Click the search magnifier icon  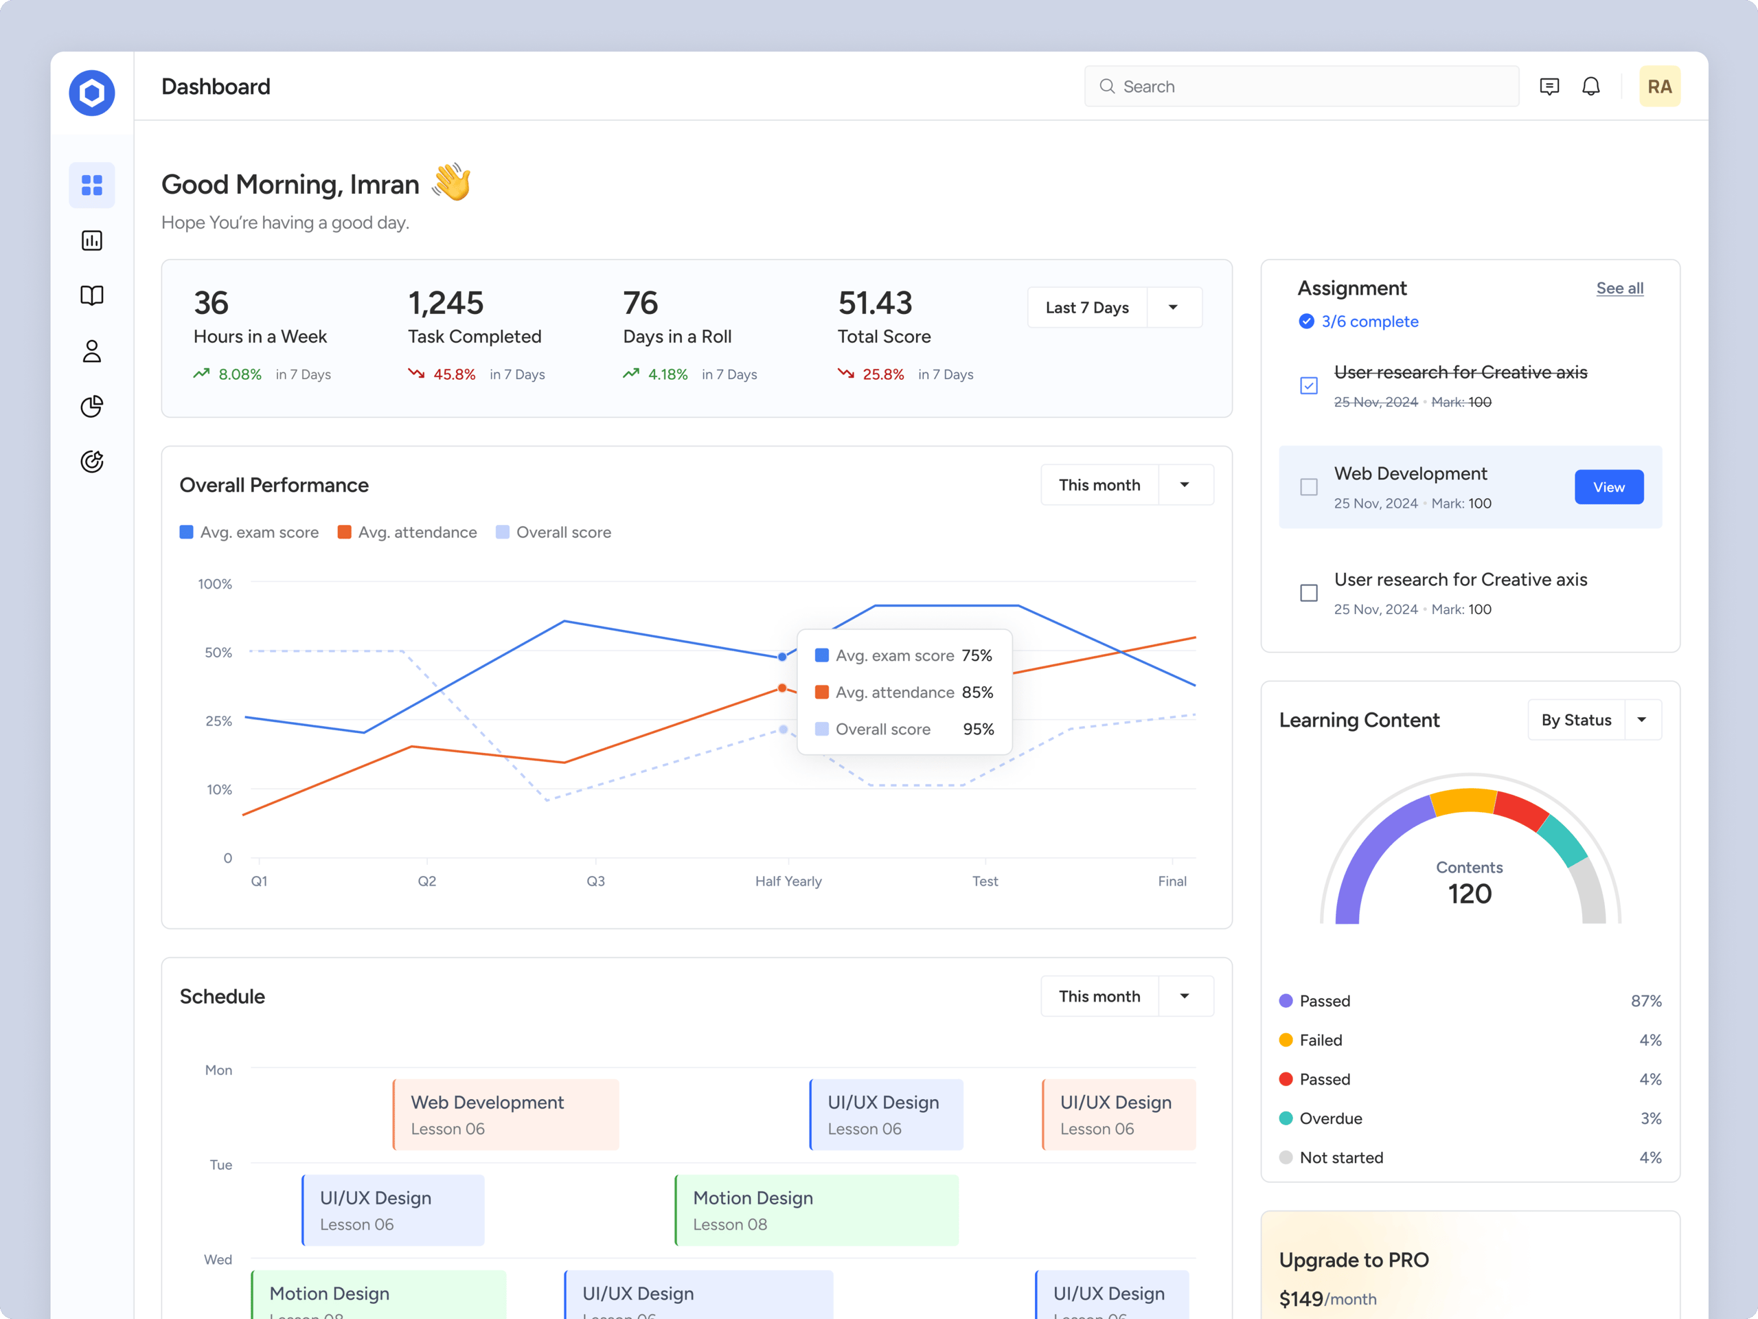coord(1107,87)
